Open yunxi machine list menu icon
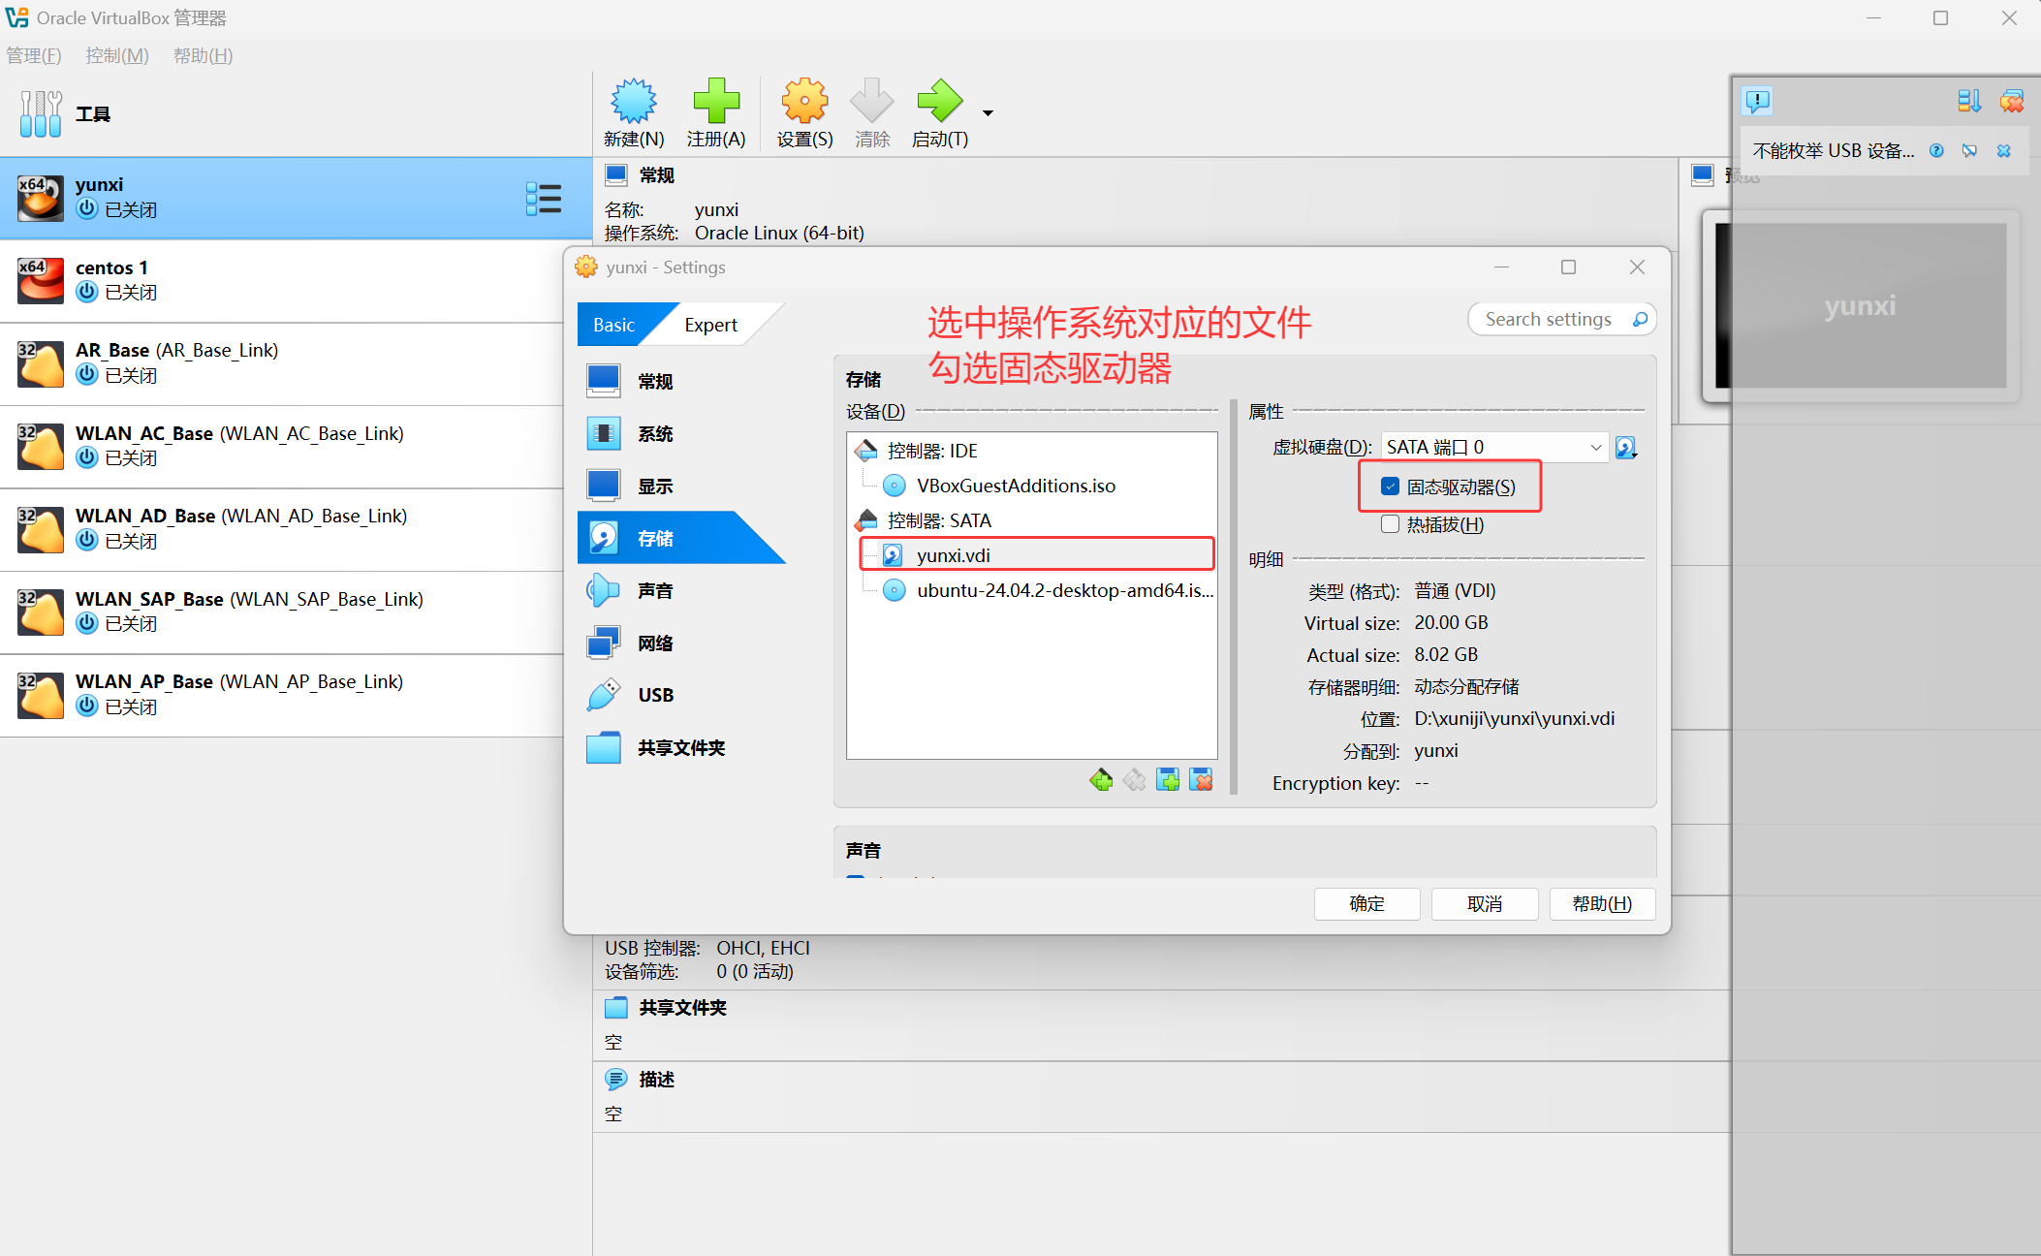The image size is (2041, 1256). [x=544, y=199]
